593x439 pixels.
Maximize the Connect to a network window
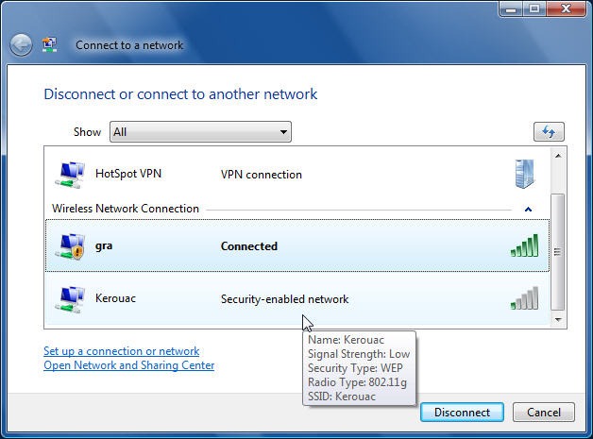tap(534, 8)
